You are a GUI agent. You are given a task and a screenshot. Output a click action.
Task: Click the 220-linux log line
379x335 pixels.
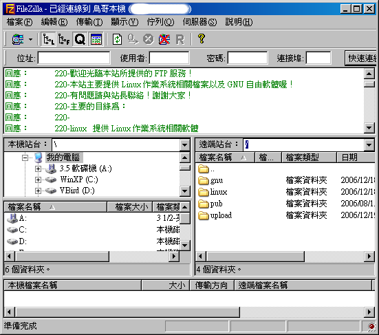126,129
